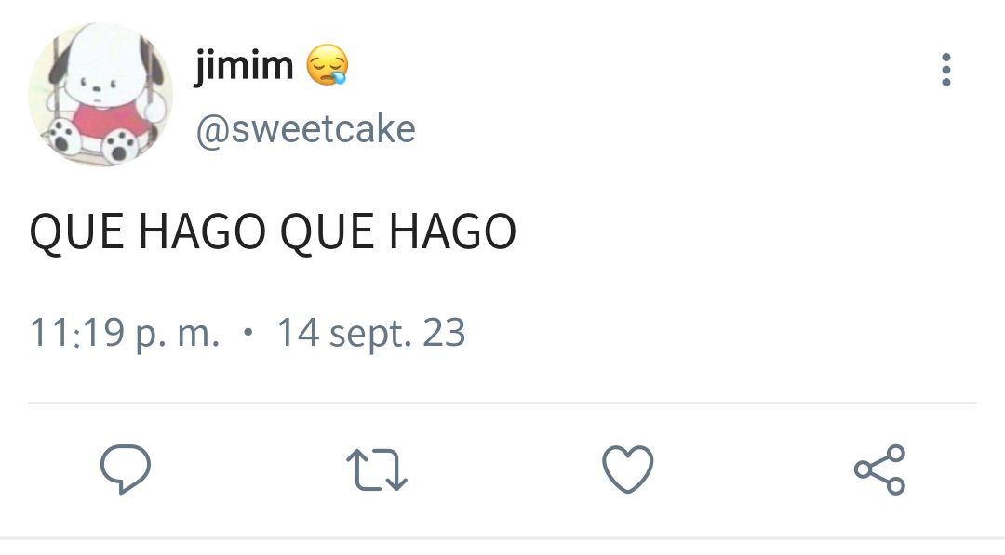The height and width of the screenshot is (555, 1005).
Task: Open the share icon for this tweet
Action: tap(880, 469)
